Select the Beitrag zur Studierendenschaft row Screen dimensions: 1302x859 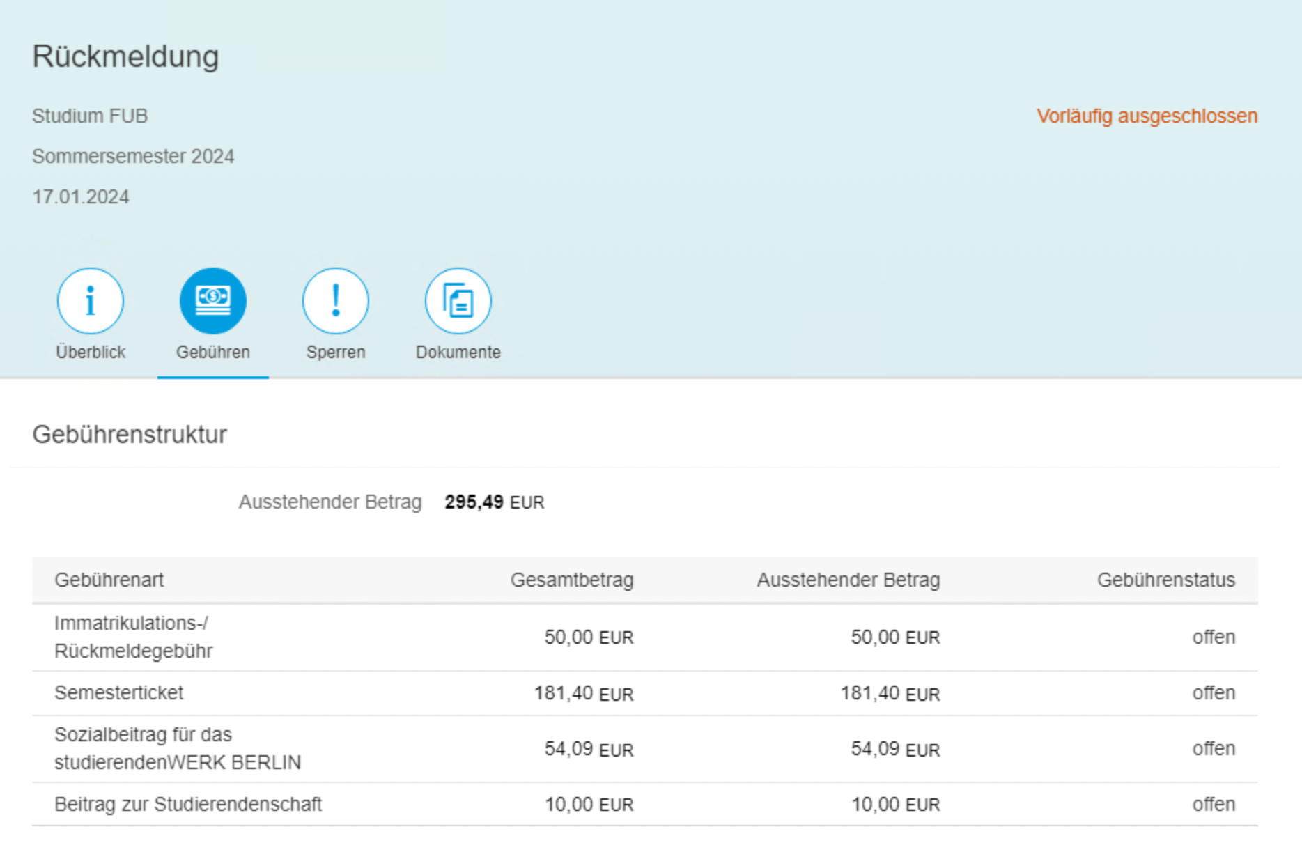point(188,804)
